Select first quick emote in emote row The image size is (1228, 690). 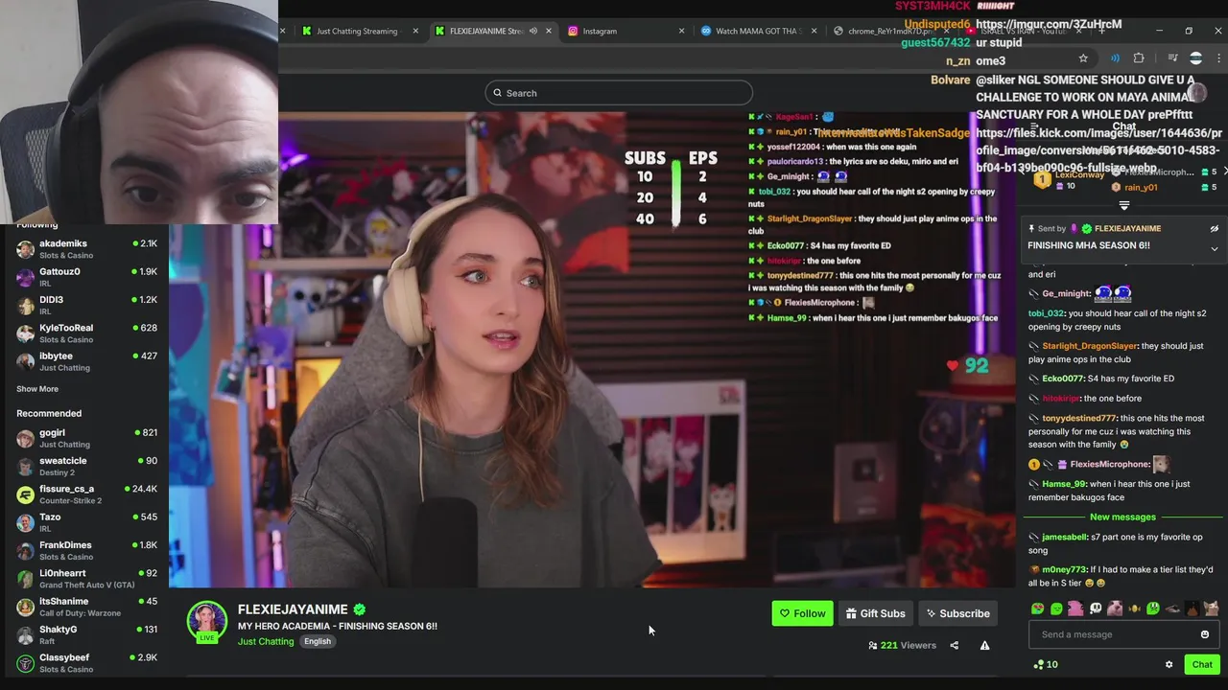(1038, 609)
